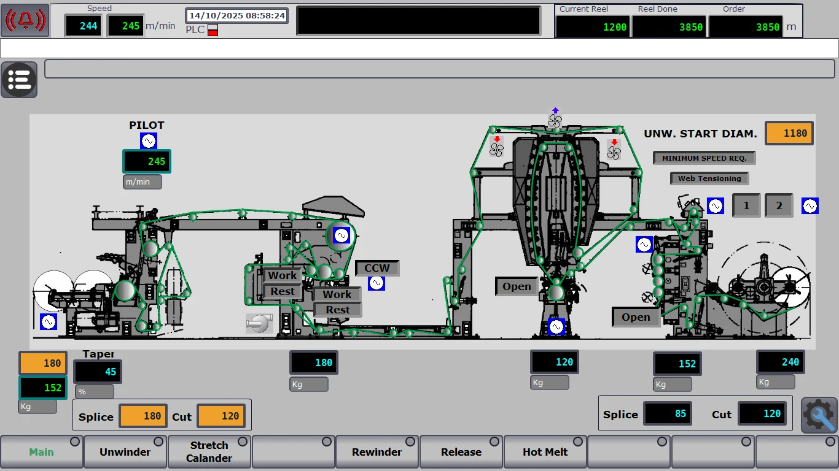Viewport: 839px width, 471px height.
Task: Select the Release tab
Action: click(461, 452)
